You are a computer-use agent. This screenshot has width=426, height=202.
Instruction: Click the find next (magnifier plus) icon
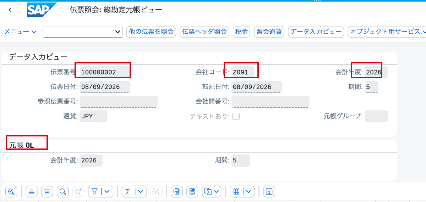pyautogui.click(x=78, y=192)
